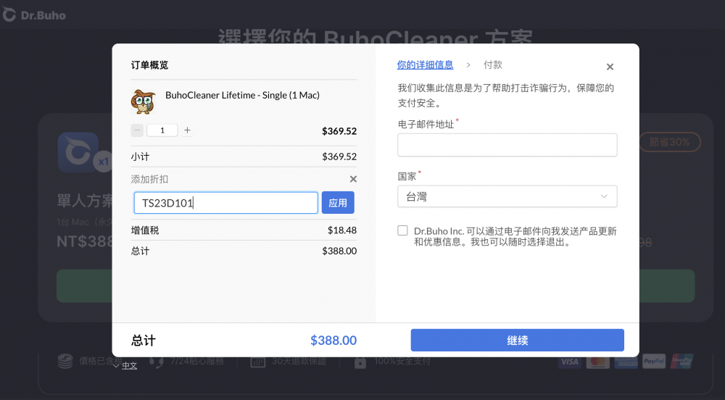Click the 电子邮件地址 email input field
Image resolution: width=725 pixels, height=400 pixels.
click(x=507, y=145)
